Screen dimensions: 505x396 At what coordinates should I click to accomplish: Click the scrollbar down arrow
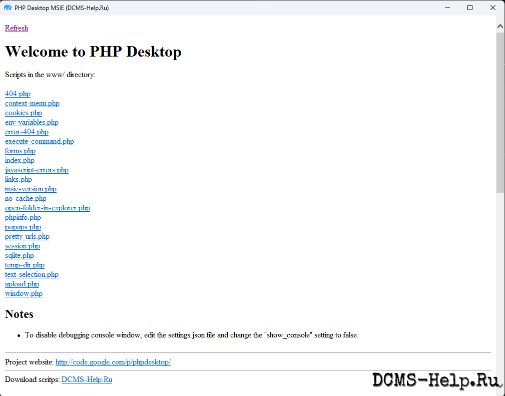point(499,385)
